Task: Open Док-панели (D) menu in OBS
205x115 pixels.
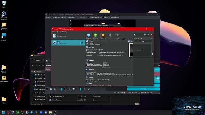Action: 72,17
